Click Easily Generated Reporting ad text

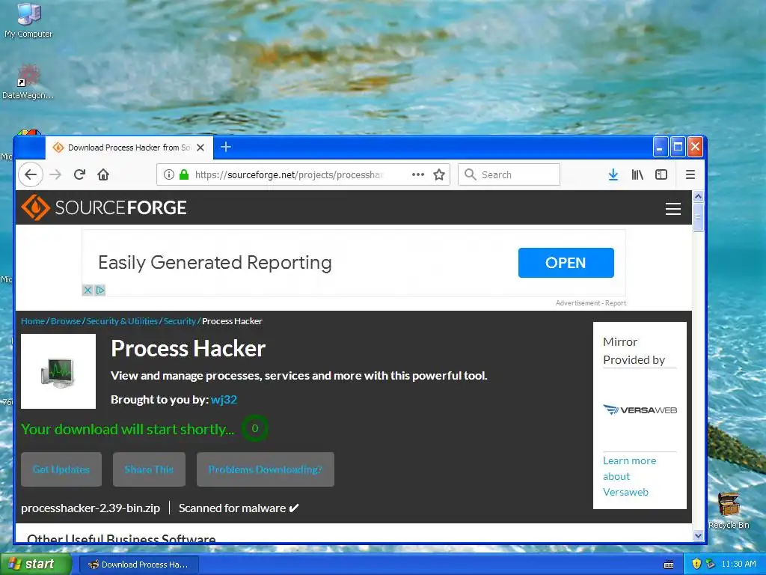215,263
